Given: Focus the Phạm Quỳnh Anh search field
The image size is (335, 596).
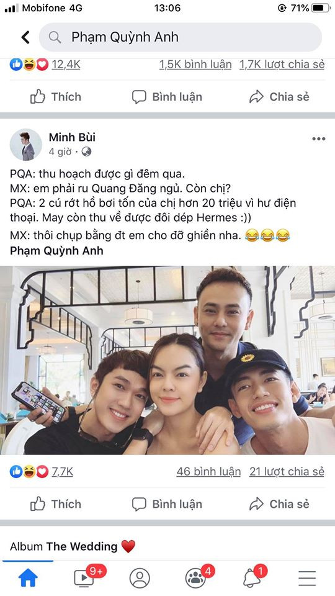Looking at the screenshot, I should pos(181,37).
